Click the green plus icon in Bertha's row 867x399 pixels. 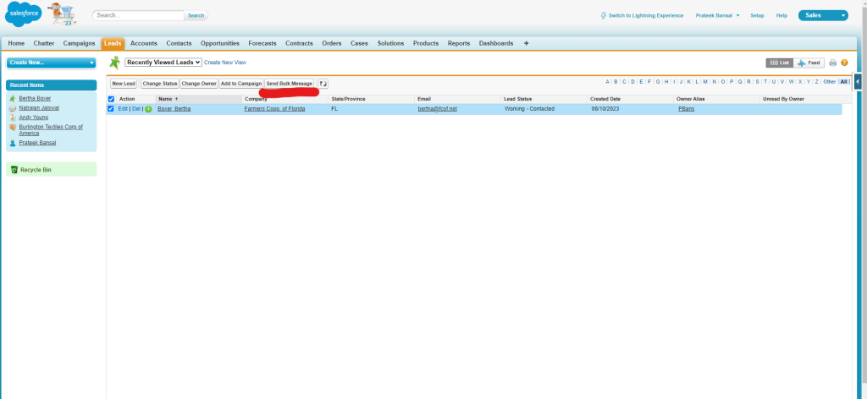click(x=148, y=109)
